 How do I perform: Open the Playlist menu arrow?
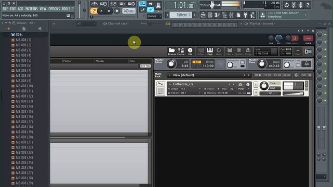[x=241, y=23]
